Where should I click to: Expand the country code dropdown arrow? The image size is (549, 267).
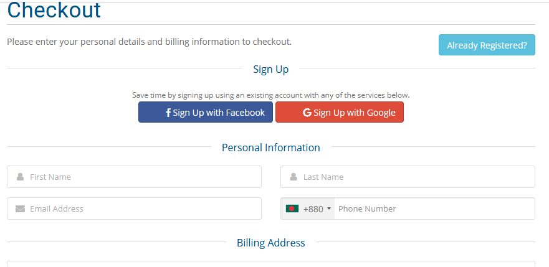pyautogui.click(x=329, y=208)
